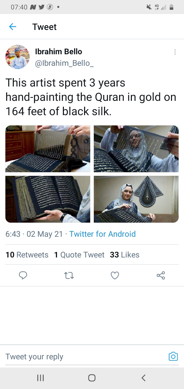This screenshot has height=389, width=184.
Task: Open the camera icon in reply bar
Action: [x=173, y=356]
